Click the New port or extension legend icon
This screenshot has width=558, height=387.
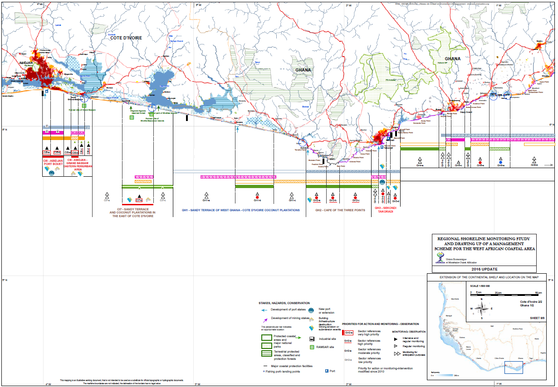click(x=312, y=310)
